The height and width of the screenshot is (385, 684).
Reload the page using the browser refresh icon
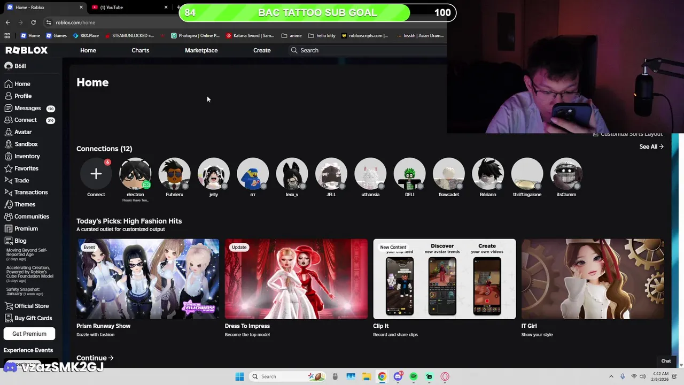(33, 22)
